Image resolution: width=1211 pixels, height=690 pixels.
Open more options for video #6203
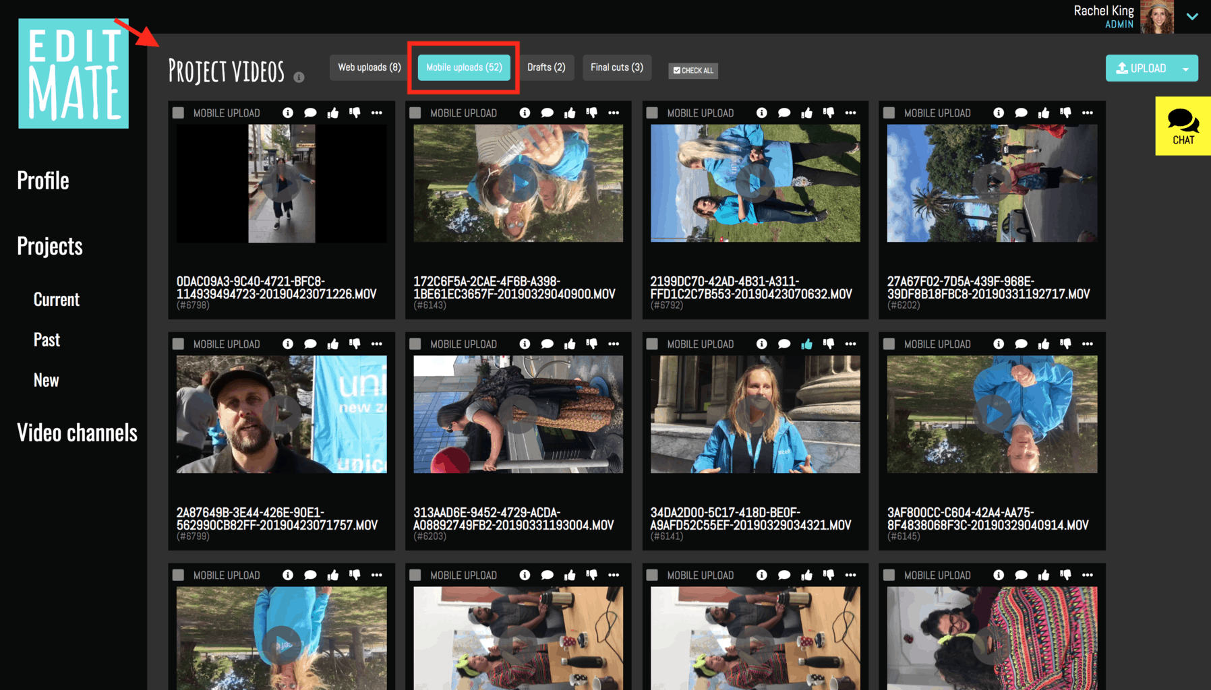(614, 344)
